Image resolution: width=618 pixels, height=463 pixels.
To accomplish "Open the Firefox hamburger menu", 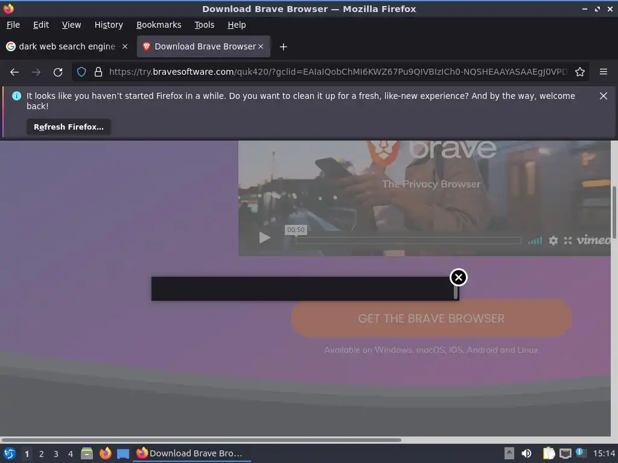I will 604,72.
